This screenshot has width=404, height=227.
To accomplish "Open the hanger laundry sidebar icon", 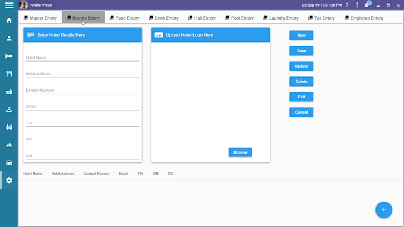I will 9,110.
